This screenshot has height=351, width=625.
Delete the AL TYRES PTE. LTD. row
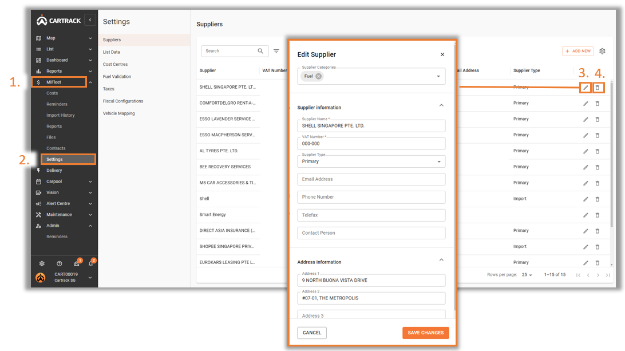pos(598,152)
